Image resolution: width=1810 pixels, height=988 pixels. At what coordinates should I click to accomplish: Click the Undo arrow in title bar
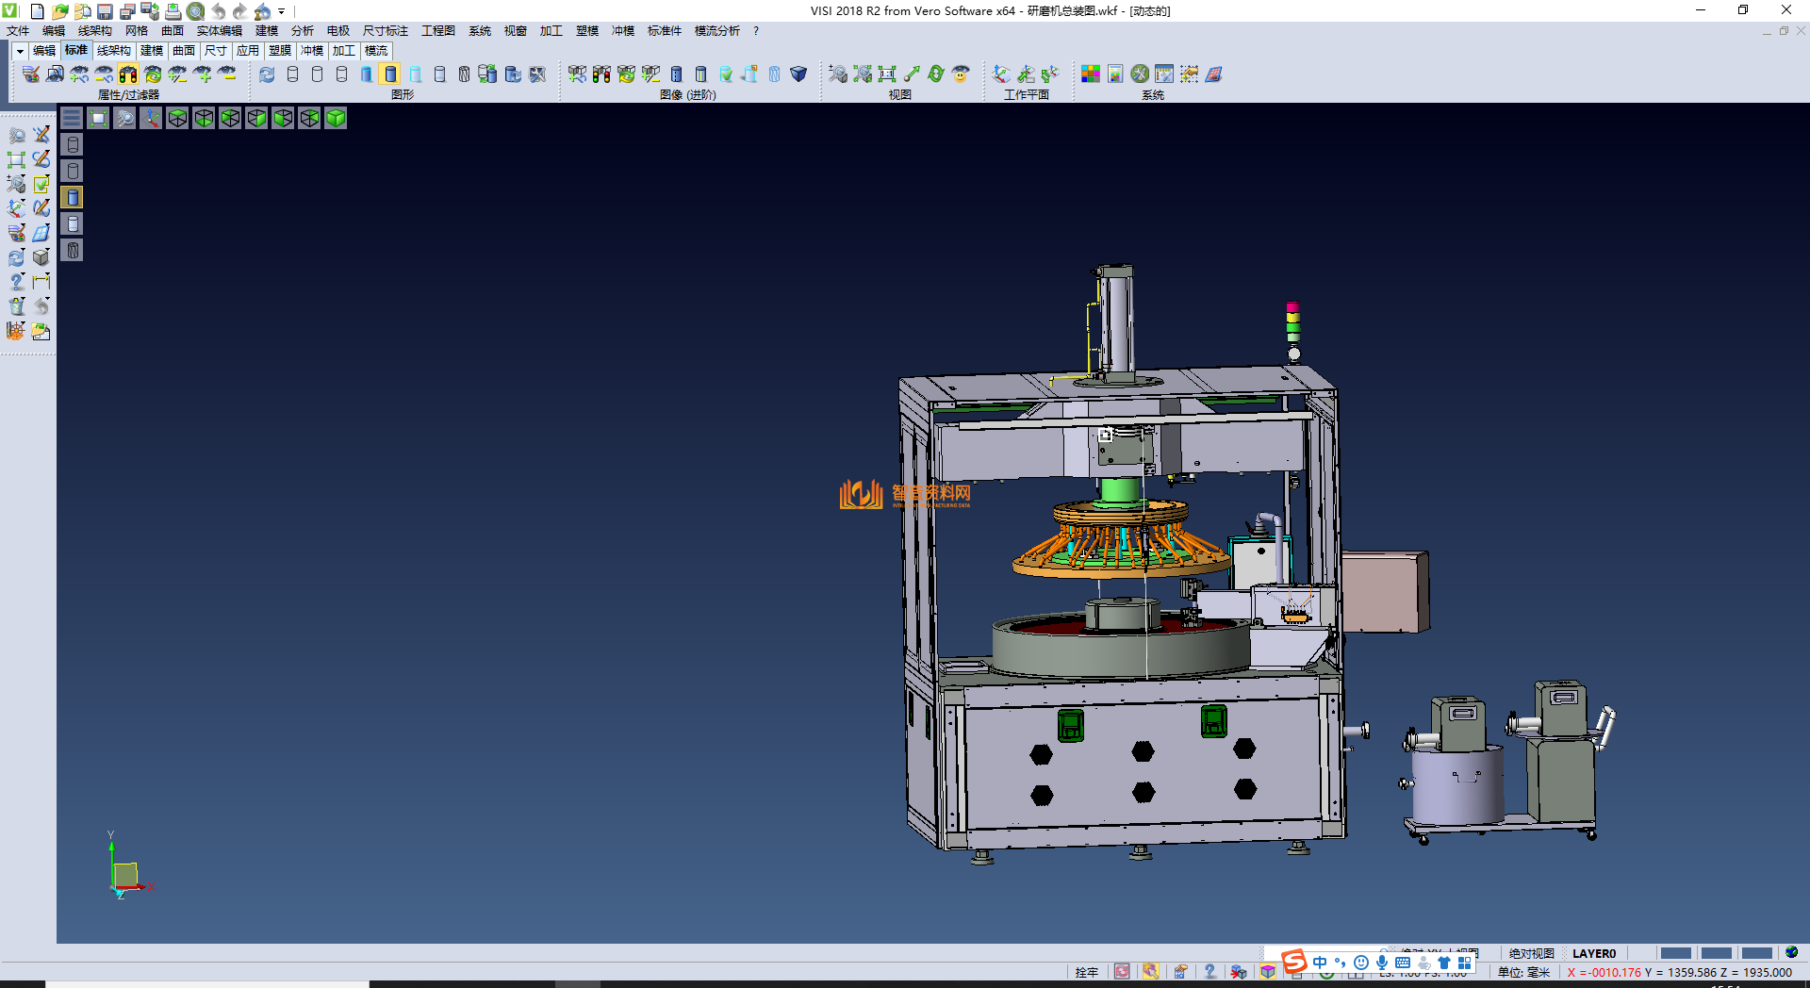point(219,11)
